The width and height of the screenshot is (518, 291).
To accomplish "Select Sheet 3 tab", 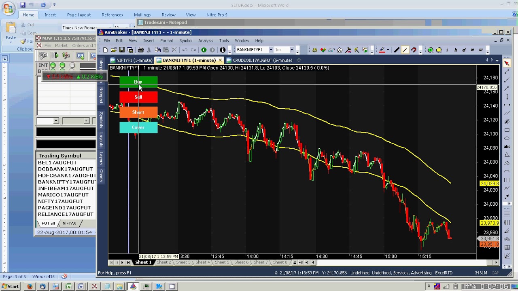I will [183, 262].
